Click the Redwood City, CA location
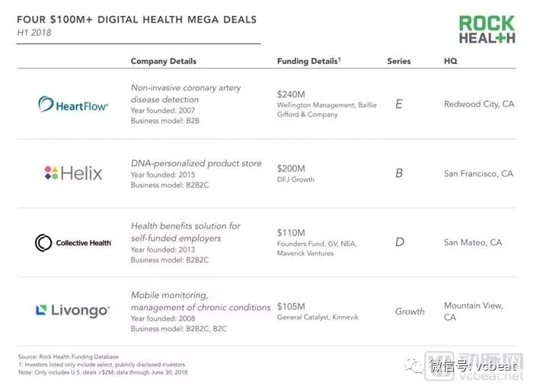Image resolution: width=533 pixels, height=389 pixels. coord(479,104)
